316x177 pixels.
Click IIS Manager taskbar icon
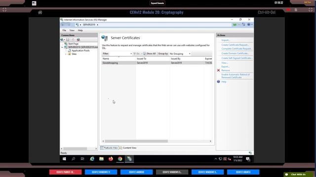(x=129, y=159)
